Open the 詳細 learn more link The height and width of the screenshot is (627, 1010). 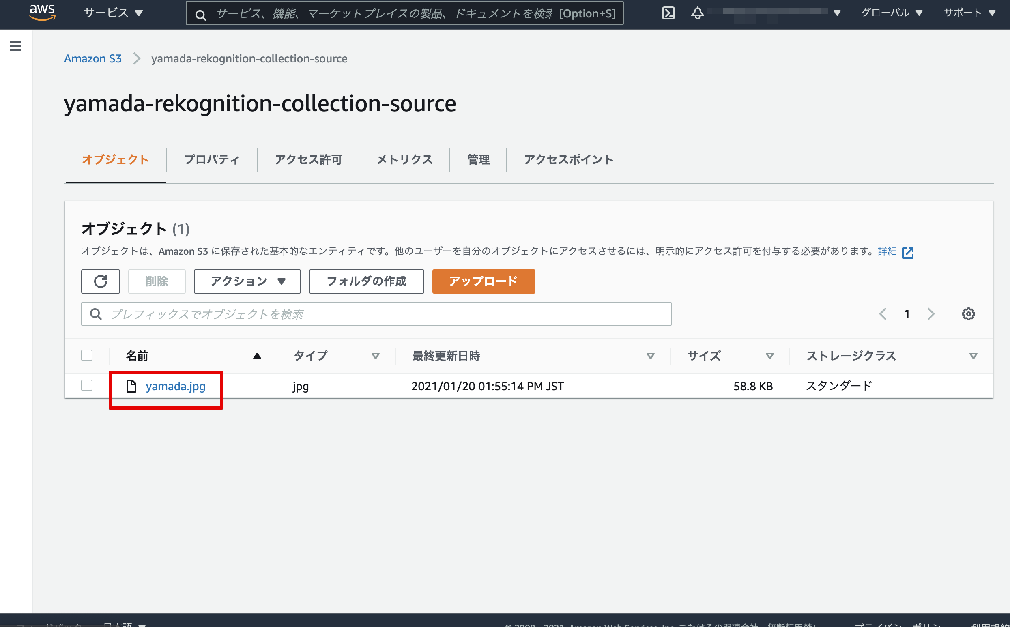click(887, 251)
